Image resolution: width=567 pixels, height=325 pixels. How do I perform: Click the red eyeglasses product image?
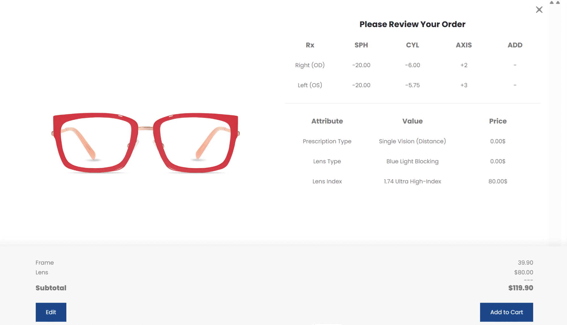point(145,143)
